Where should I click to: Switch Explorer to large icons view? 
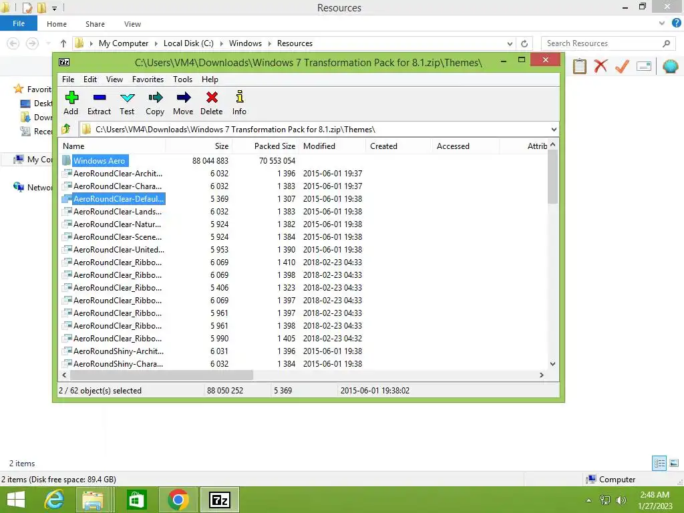[x=674, y=464]
